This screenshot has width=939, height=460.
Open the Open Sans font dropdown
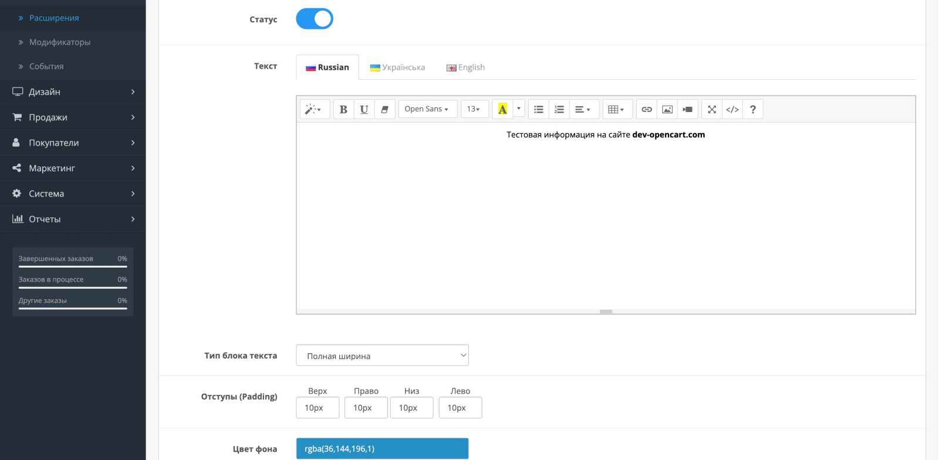point(428,109)
